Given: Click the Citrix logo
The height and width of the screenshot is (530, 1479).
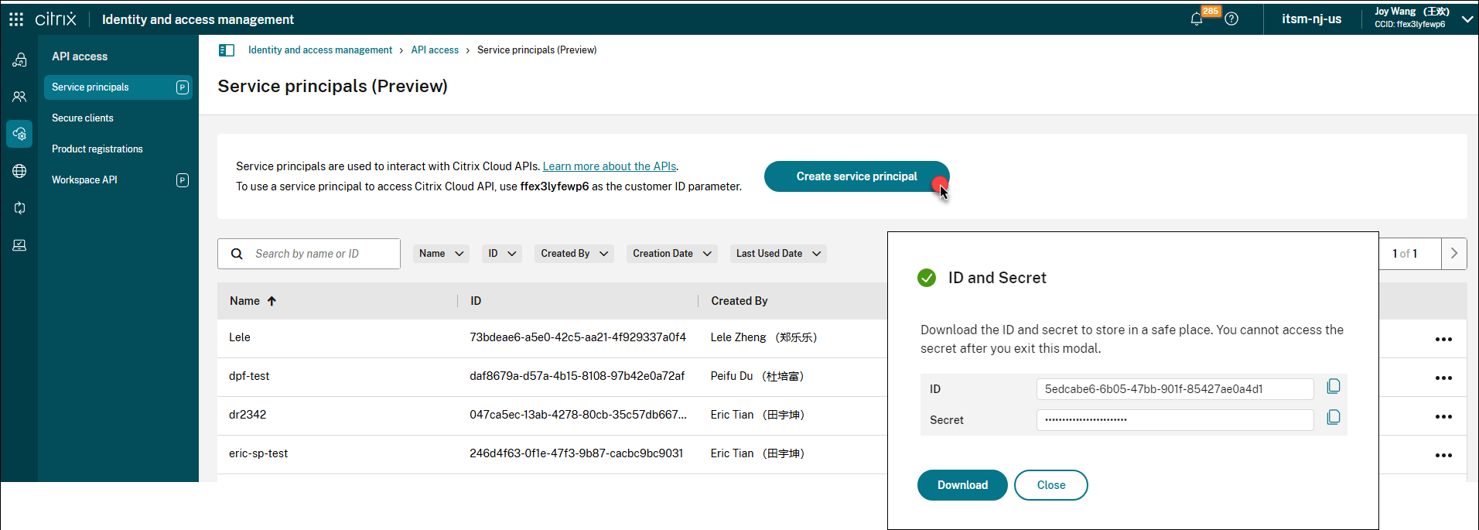Looking at the screenshot, I should click(56, 19).
